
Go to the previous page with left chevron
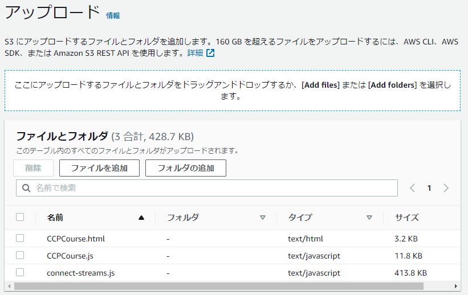pos(413,188)
